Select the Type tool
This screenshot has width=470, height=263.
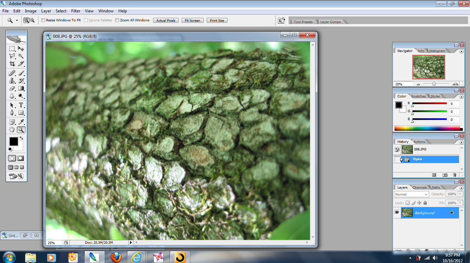(21, 105)
